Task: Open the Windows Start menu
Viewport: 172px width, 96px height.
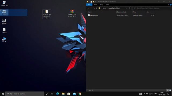Action: pyautogui.click(x=3, y=94)
